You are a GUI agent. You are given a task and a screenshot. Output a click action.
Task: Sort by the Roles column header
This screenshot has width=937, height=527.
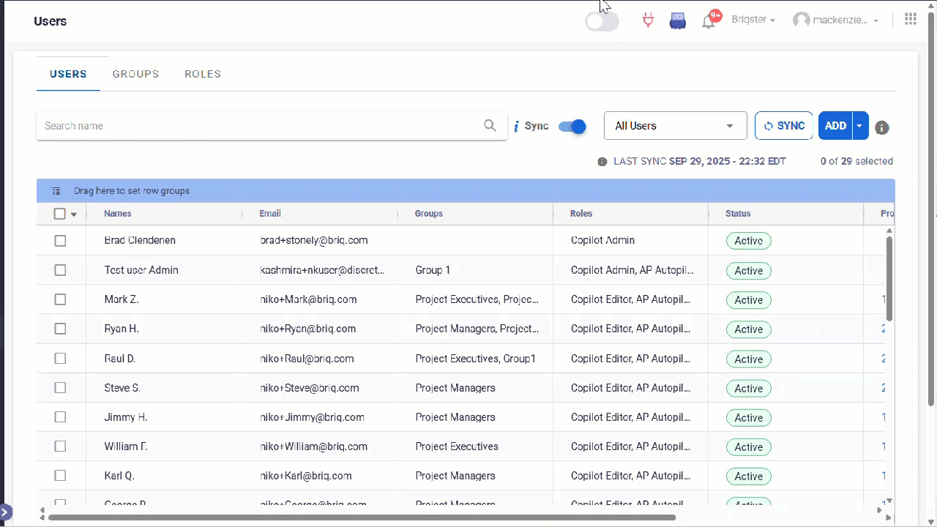tap(581, 214)
